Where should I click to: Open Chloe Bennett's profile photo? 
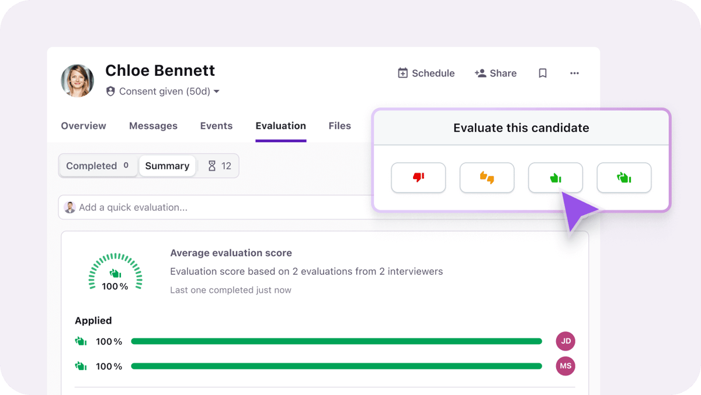(x=78, y=81)
